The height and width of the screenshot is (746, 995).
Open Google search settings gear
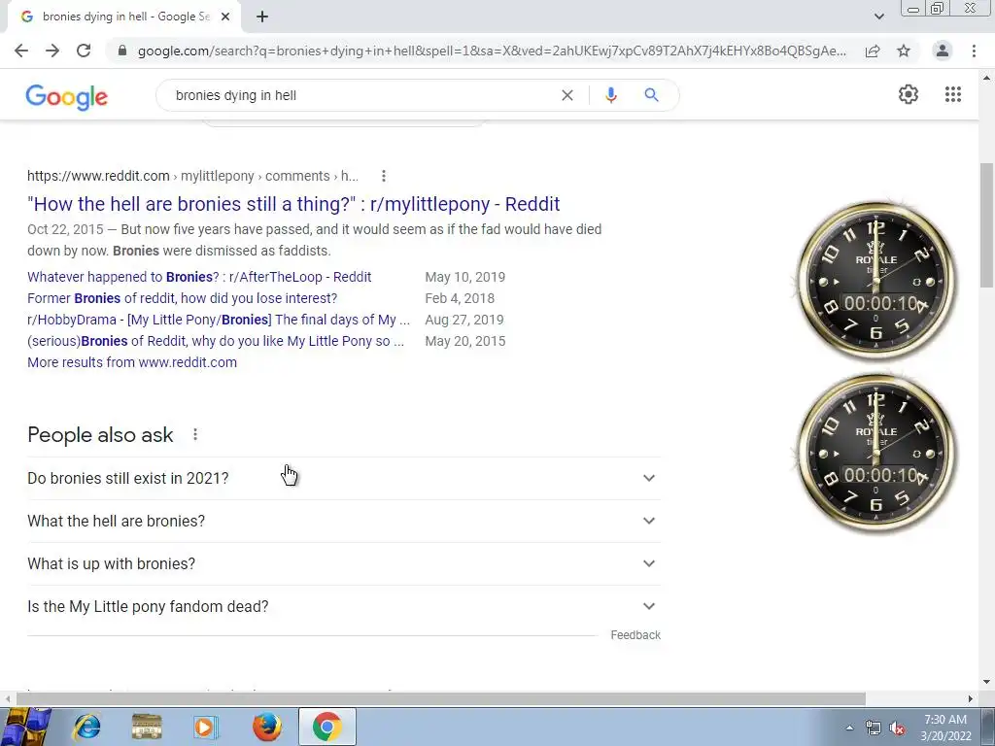tap(909, 94)
